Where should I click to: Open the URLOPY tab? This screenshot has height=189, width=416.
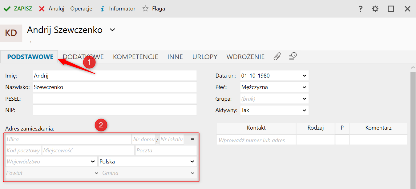205,57
